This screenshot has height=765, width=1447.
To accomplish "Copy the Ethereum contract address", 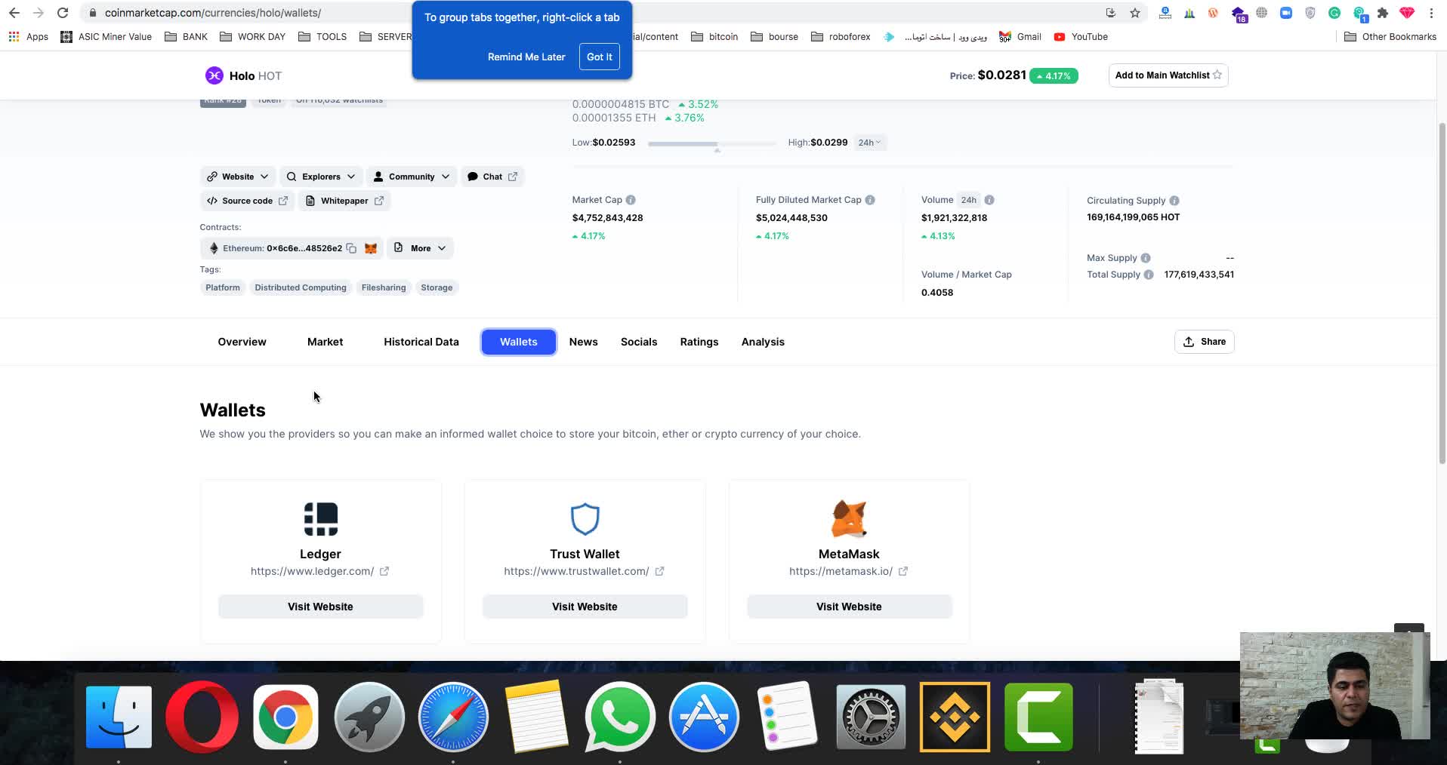I will click(x=351, y=248).
